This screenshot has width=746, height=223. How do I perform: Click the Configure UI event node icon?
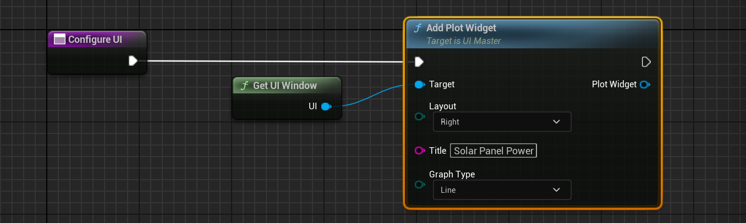(59, 40)
